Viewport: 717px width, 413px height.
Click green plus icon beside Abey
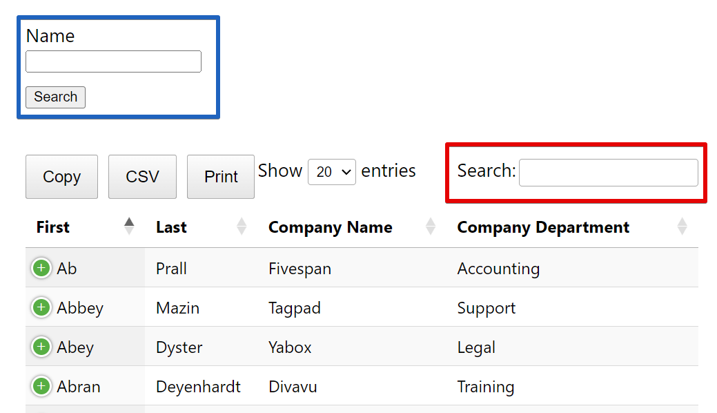41,347
